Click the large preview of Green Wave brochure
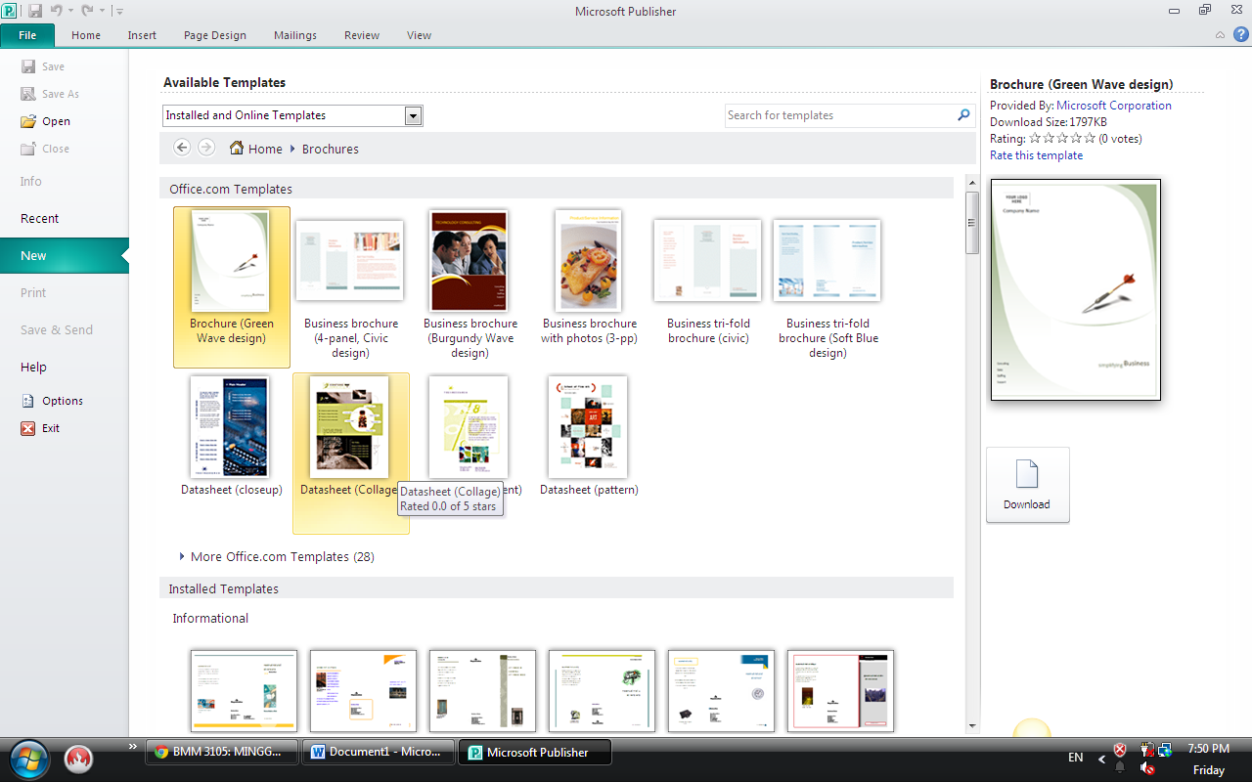The image size is (1252, 782). (x=1075, y=289)
